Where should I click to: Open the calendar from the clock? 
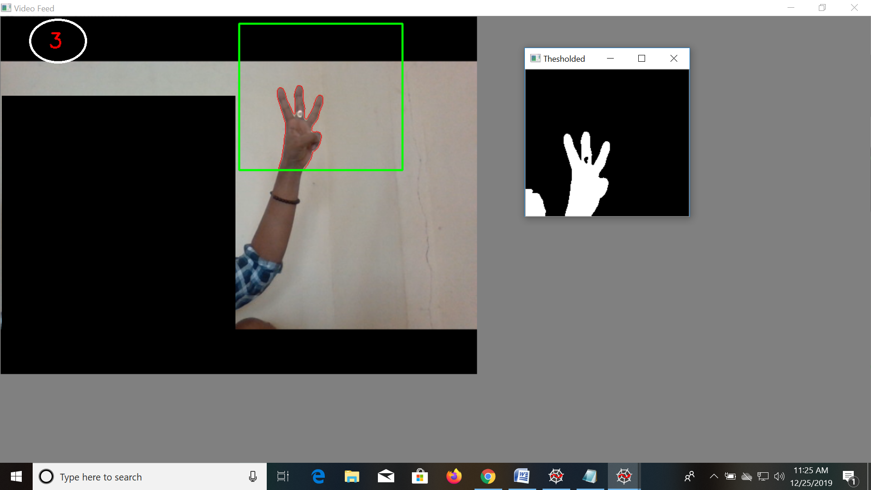pyautogui.click(x=811, y=476)
